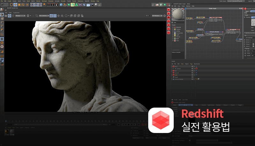Click the Floor grid icon in toolbar

pos(88,5)
